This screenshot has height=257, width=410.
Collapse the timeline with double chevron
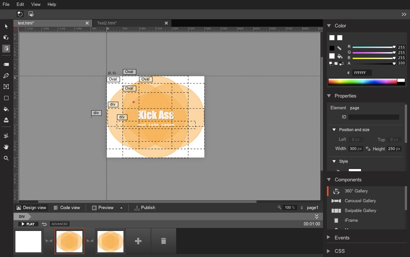(316, 216)
